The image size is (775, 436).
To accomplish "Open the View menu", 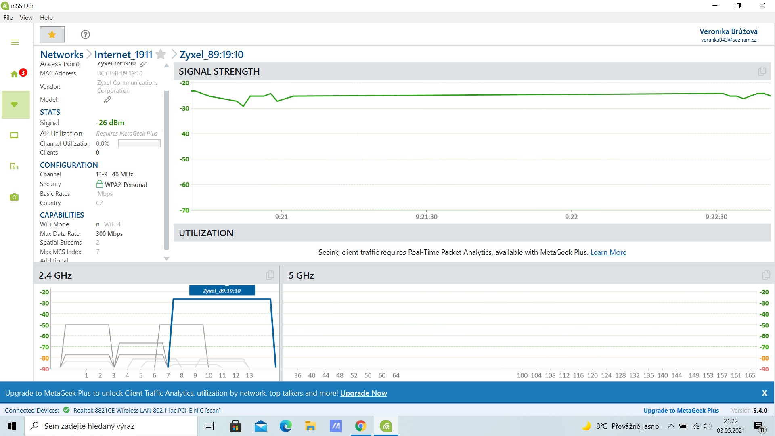I will click(26, 18).
